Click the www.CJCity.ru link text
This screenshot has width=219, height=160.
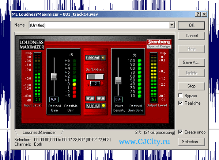point(144,142)
